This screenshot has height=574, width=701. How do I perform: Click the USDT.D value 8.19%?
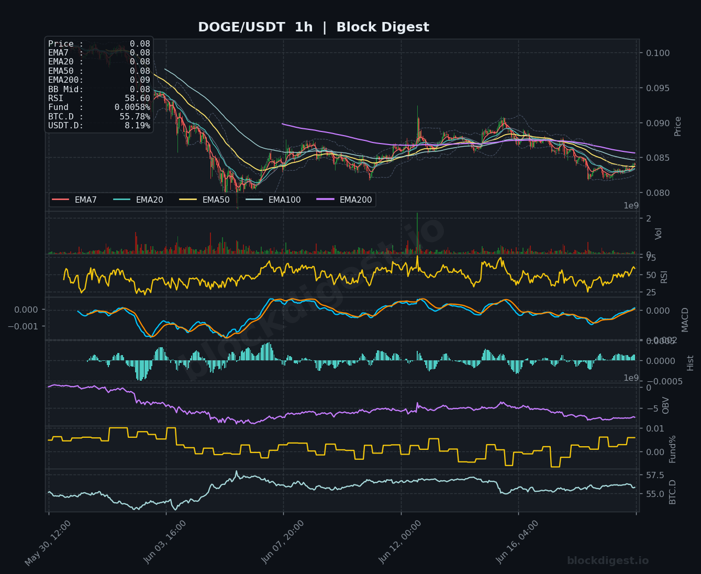[137, 126]
